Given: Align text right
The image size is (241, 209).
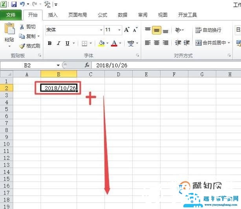Looking at the screenshot, I should coord(166,43).
